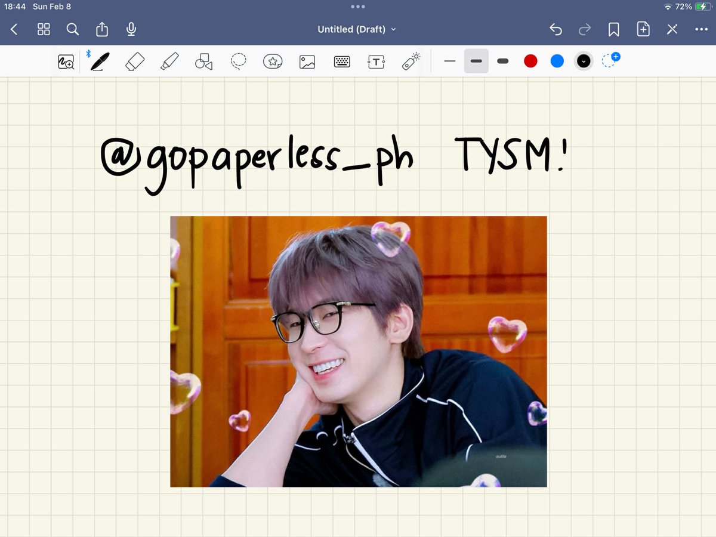Open the selected black color swatch
Screen dimensions: 716x537
(x=584, y=61)
